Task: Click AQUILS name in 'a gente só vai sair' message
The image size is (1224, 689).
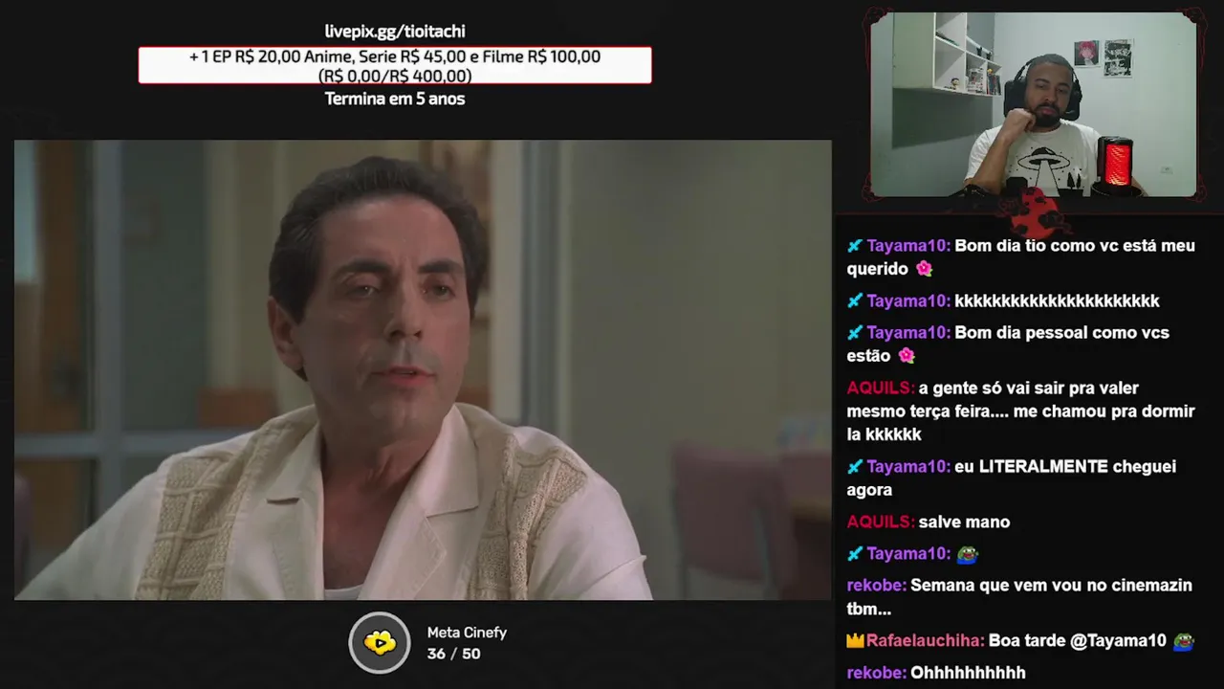Action: point(881,389)
